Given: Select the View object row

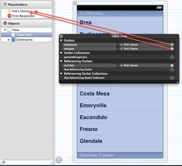Looking at the screenshot, I should [x=26, y=30].
